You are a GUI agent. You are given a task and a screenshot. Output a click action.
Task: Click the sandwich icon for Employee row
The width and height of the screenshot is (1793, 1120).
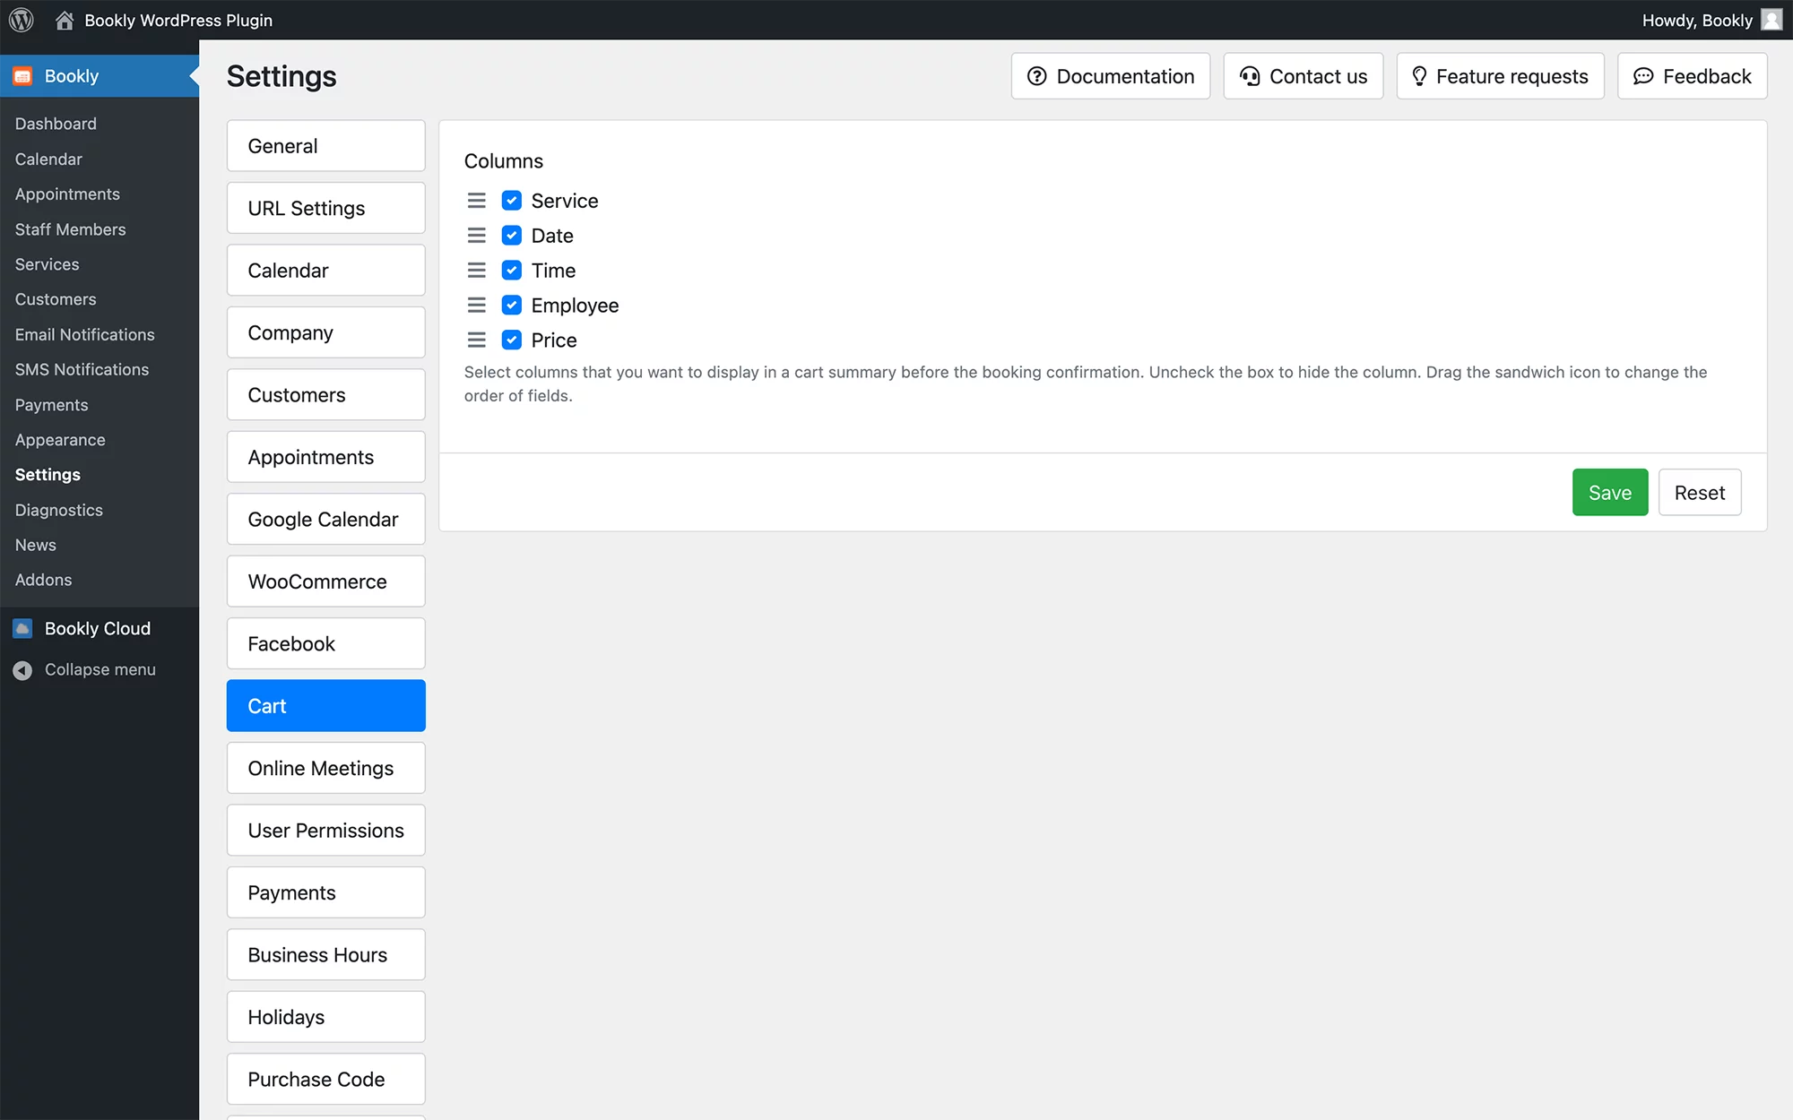tap(477, 306)
